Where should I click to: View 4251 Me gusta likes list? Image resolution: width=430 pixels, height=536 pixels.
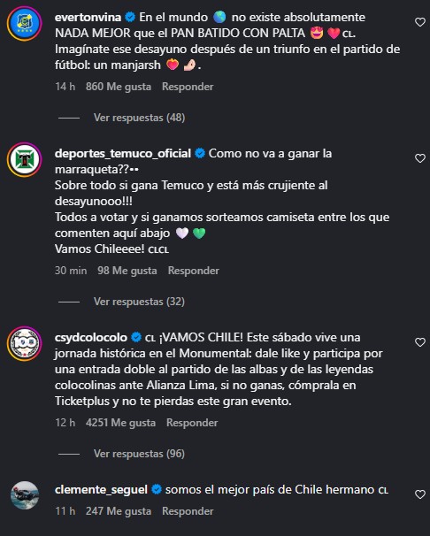[x=120, y=423]
